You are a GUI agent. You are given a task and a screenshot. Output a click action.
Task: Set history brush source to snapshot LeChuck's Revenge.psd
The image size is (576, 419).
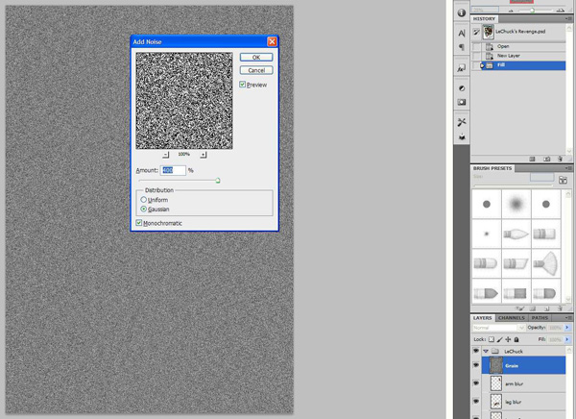[x=476, y=32]
